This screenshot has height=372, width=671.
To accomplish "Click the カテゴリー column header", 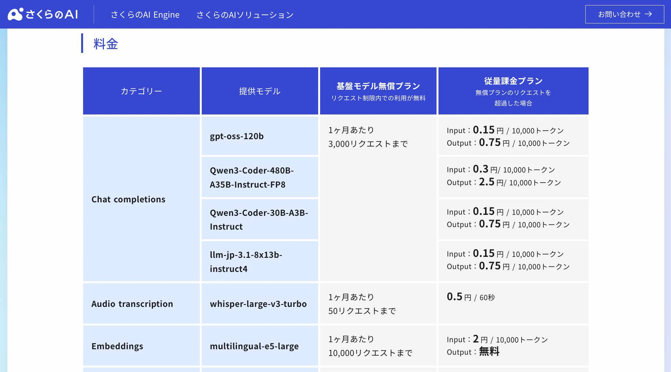I will click(141, 91).
